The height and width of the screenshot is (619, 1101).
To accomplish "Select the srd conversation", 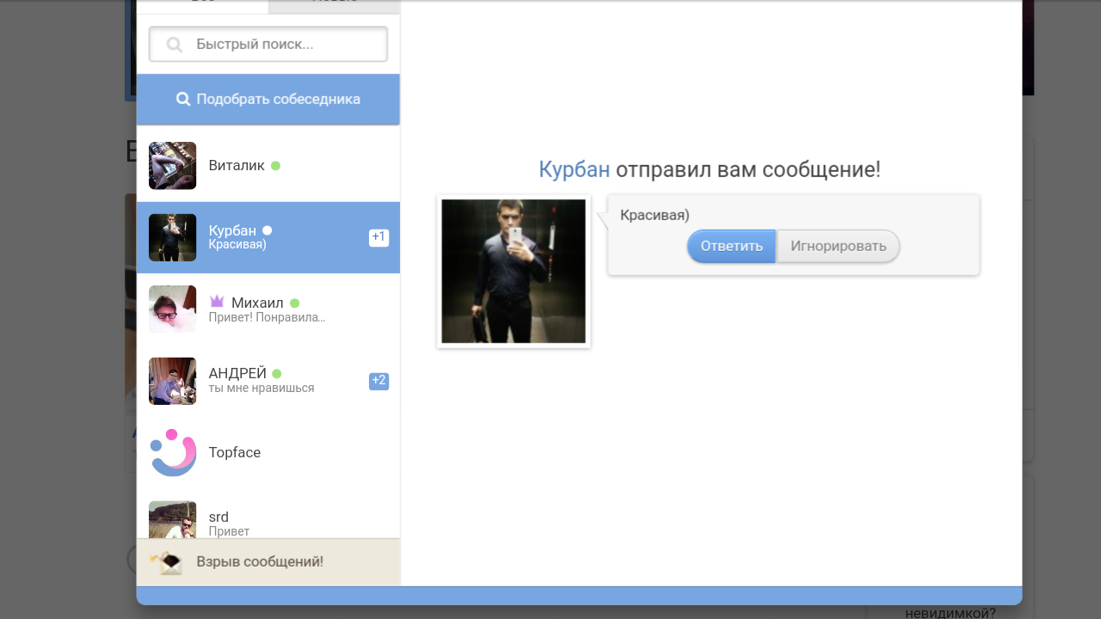I will click(x=268, y=521).
